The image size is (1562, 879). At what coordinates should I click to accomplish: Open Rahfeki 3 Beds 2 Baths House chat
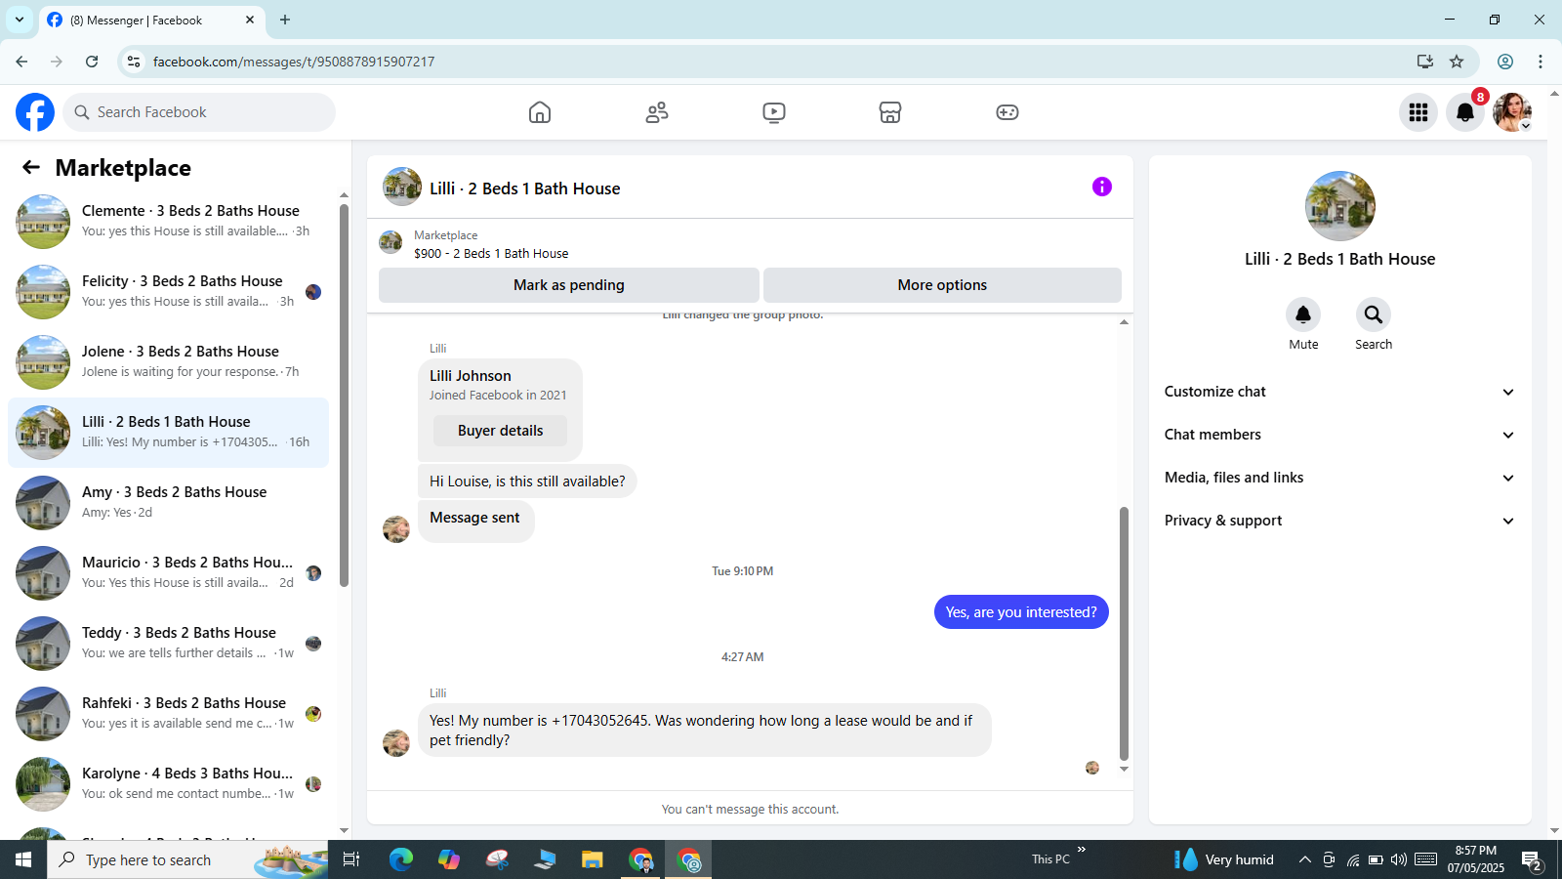[x=168, y=714]
